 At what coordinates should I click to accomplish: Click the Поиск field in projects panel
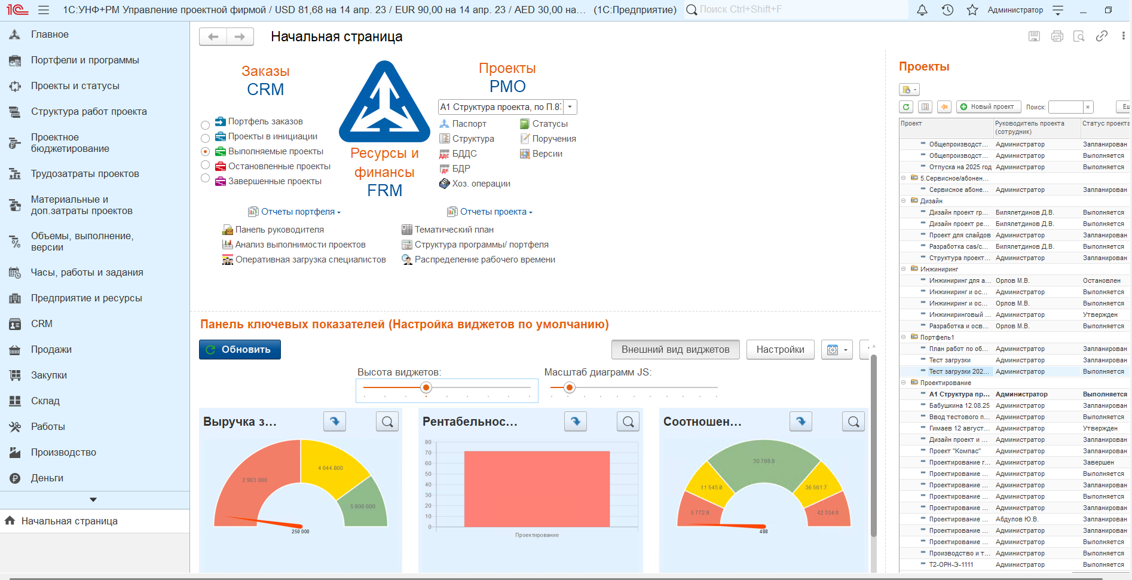point(1066,107)
